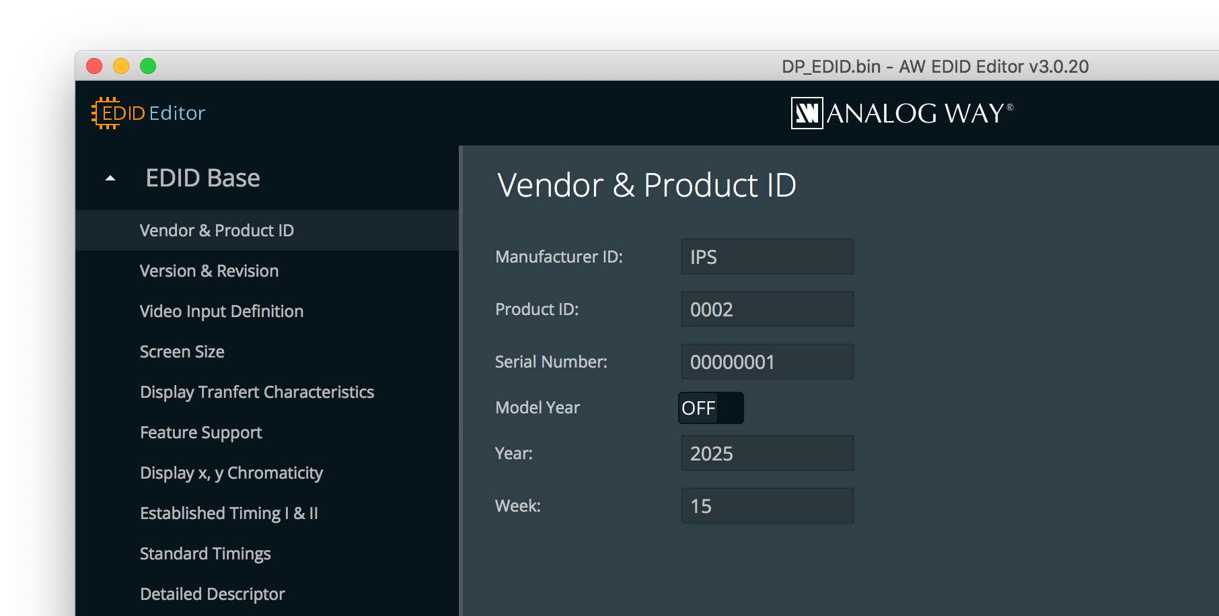This screenshot has width=1219, height=616.
Task: Open Standard Timings section
Action: [205, 553]
